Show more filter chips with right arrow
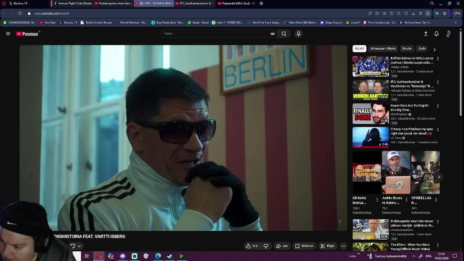This screenshot has height=261, width=464. pyautogui.click(x=434, y=49)
